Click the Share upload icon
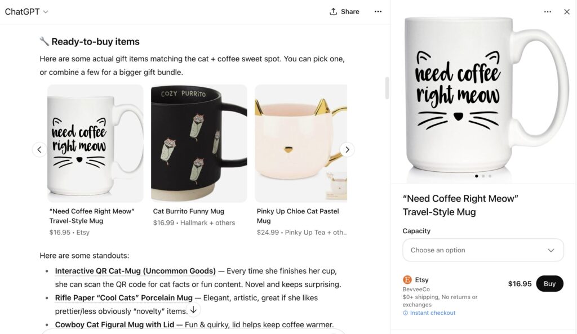This screenshot has width=577, height=334. (x=334, y=12)
